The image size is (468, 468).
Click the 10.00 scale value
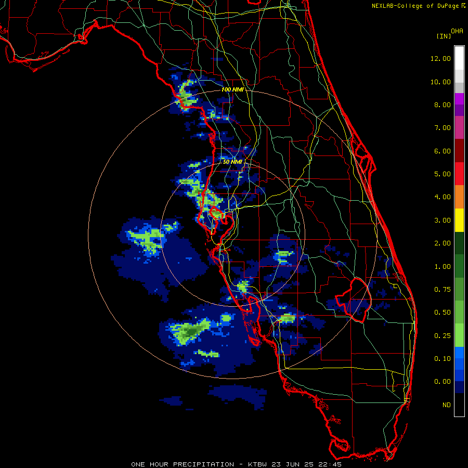point(440,82)
